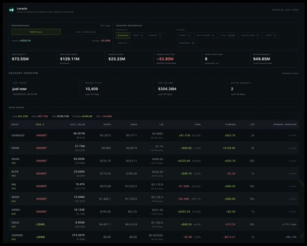The image size is (307, 246).
Task: Click COPPER entry price $6.86
Action: pos(107,237)
